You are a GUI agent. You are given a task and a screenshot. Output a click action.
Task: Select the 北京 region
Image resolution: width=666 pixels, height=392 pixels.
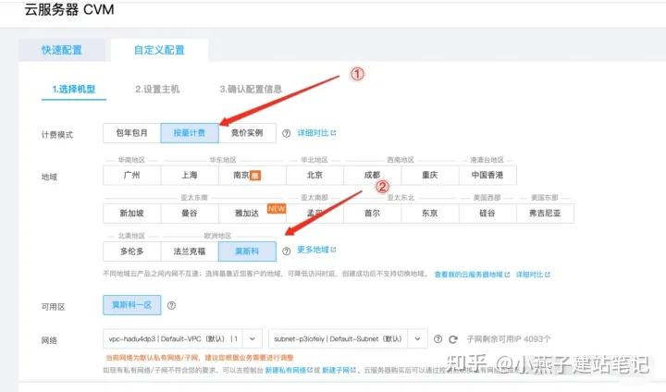(x=314, y=175)
